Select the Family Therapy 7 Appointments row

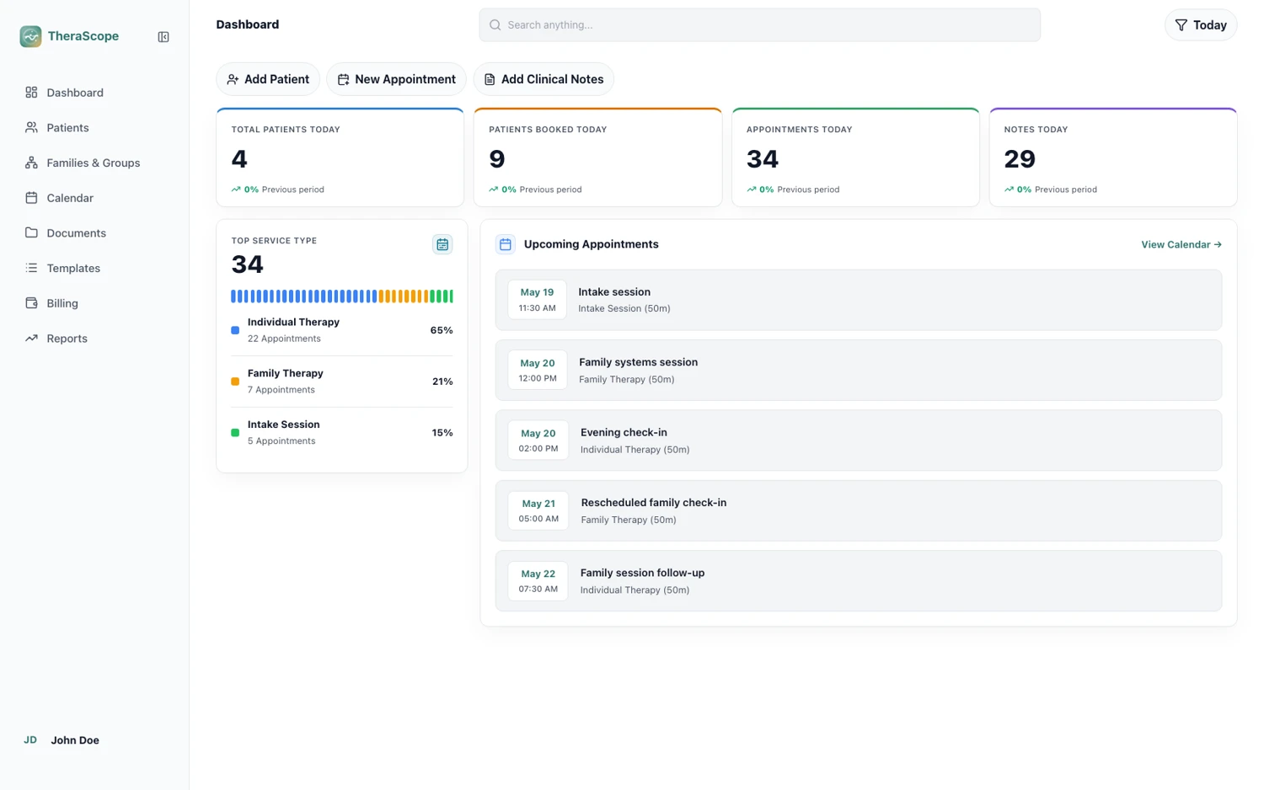(342, 382)
